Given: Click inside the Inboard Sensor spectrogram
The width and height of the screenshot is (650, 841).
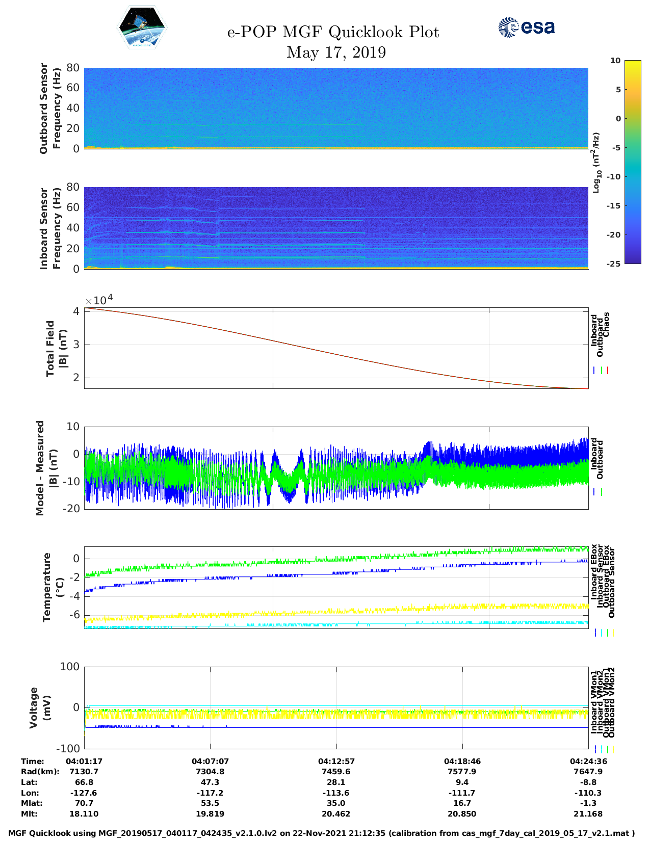Looking at the screenshot, I should coord(336,228).
